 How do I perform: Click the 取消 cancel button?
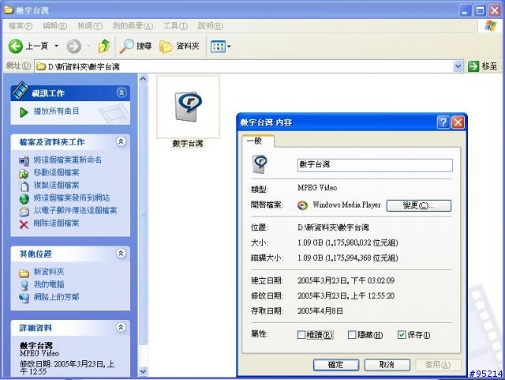click(x=387, y=365)
